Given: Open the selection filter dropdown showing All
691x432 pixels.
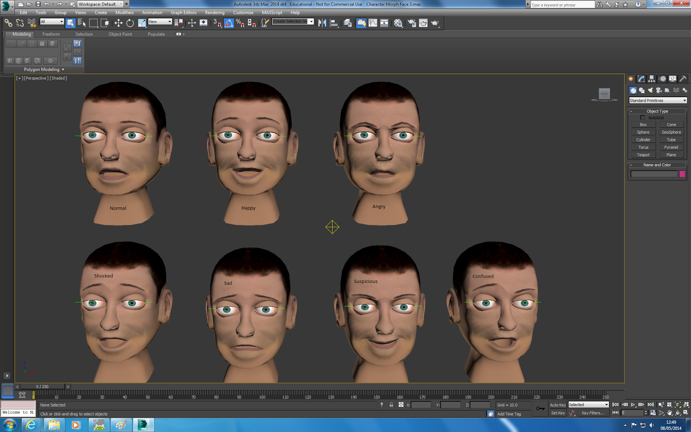Looking at the screenshot, I should click(x=53, y=22).
